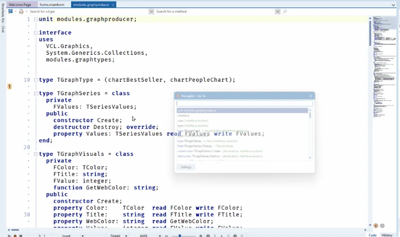Image resolution: width=400 pixels, height=237 pixels.
Task: Click the macro record button in status bar
Action: click(x=15, y=236)
